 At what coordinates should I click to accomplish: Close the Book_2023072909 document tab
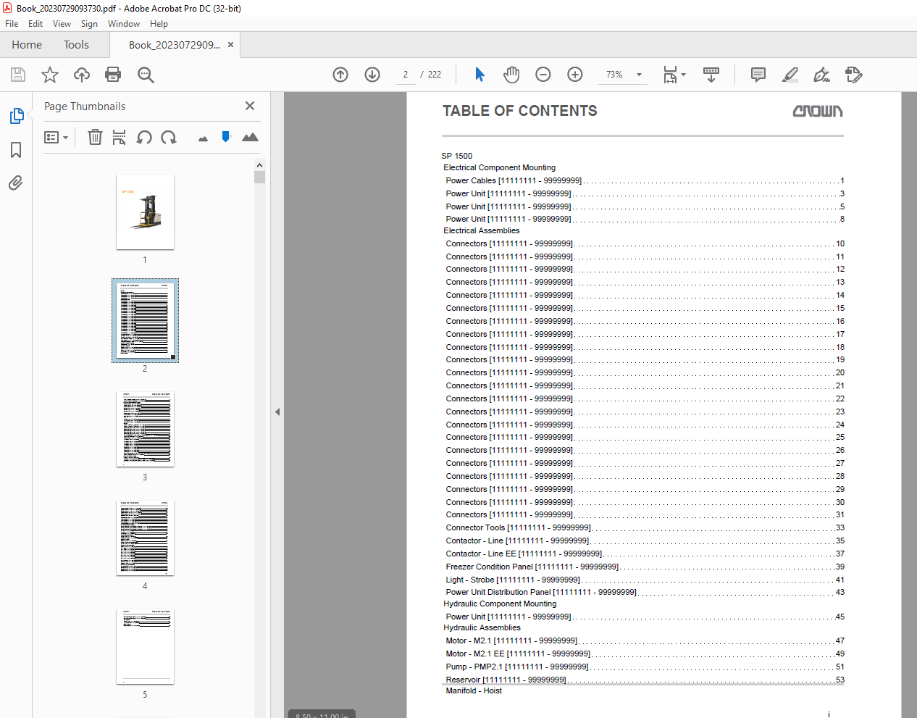[231, 45]
